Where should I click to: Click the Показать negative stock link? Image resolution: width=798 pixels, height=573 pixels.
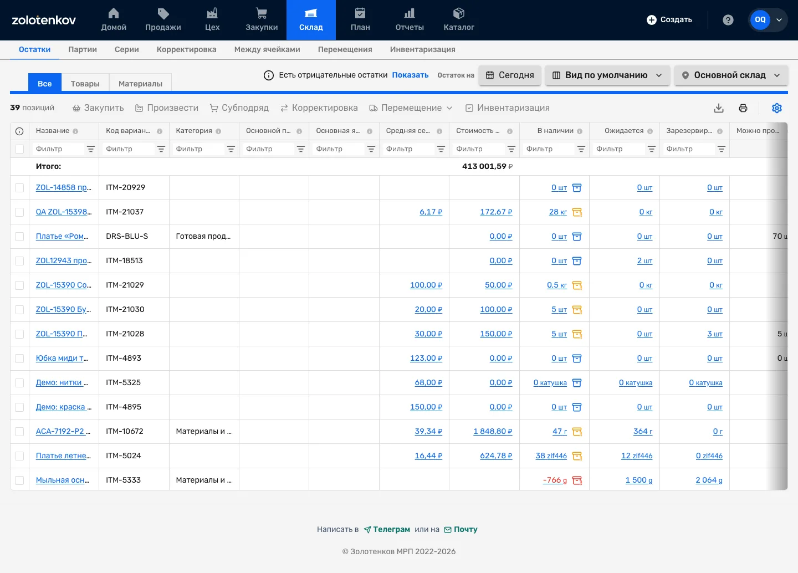pos(410,75)
